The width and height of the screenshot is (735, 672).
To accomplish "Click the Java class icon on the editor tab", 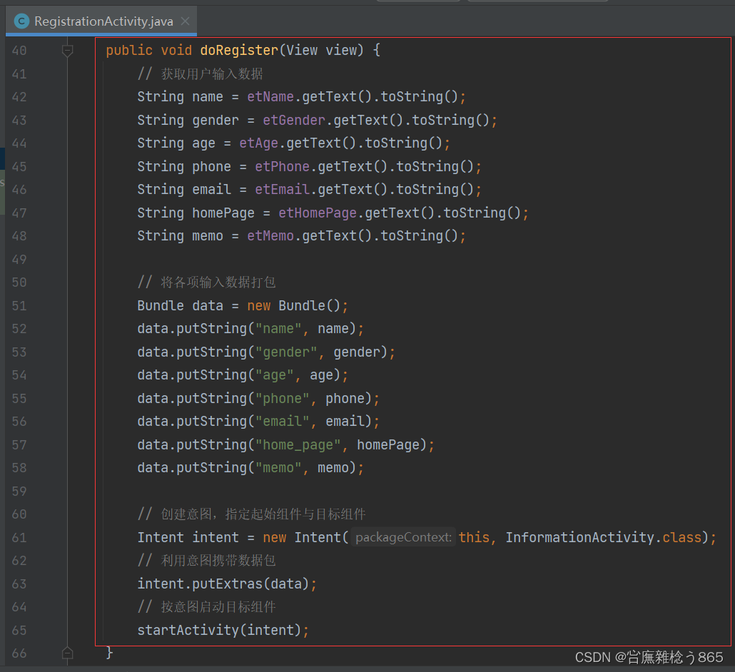I will 21,21.
